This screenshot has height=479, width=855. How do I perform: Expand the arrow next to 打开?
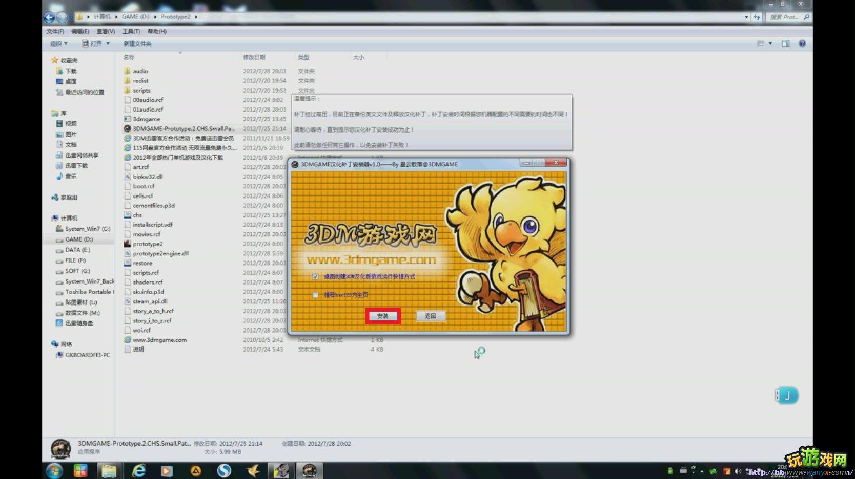[x=108, y=43]
